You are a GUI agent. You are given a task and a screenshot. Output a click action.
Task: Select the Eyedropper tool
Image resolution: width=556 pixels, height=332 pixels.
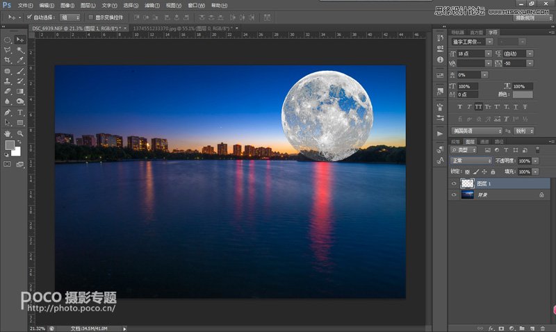pyautogui.click(x=20, y=60)
